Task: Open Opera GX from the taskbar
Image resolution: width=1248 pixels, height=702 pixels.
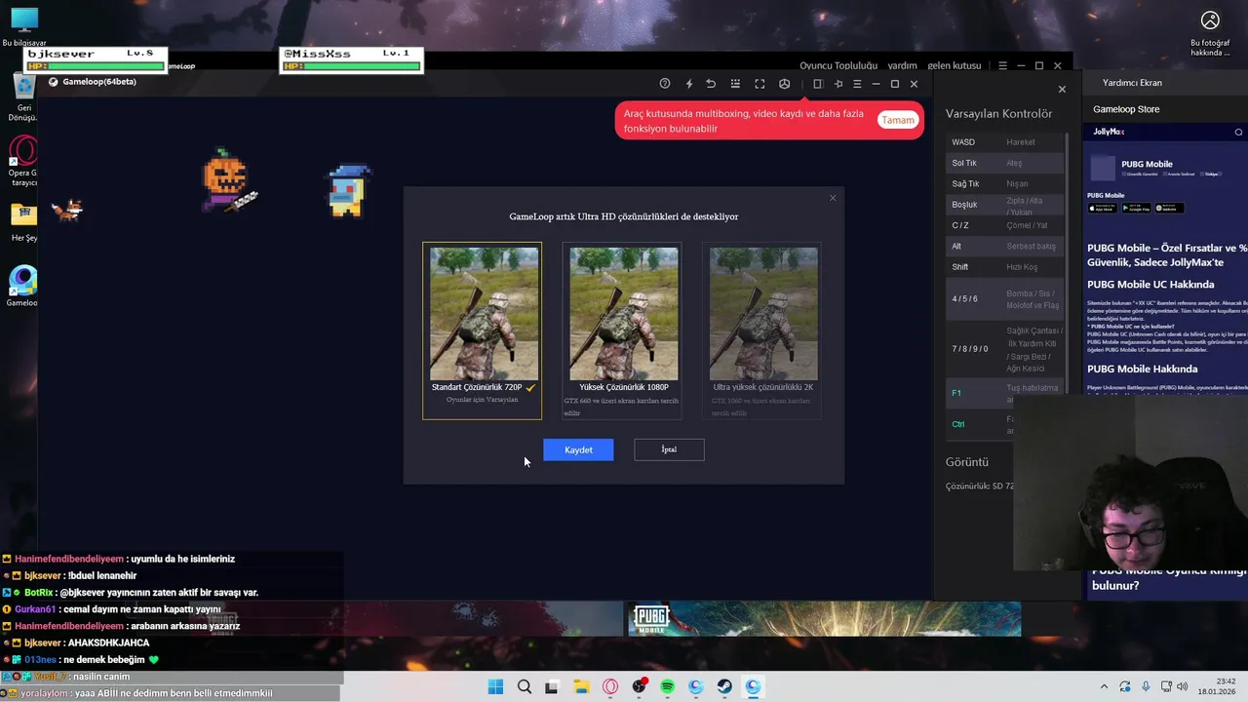Action: tap(610, 686)
